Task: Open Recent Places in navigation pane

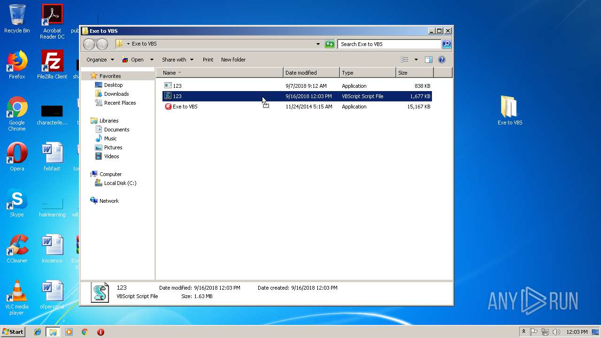Action: click(x=120, y=103)
